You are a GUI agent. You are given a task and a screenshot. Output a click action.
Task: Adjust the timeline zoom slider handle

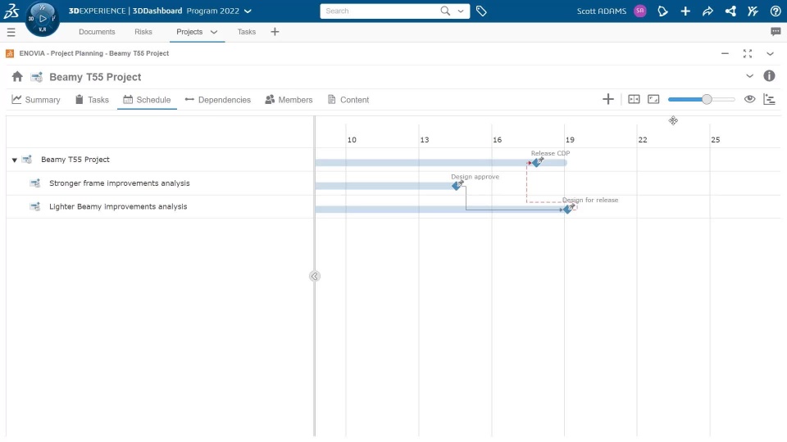[707, 99]
